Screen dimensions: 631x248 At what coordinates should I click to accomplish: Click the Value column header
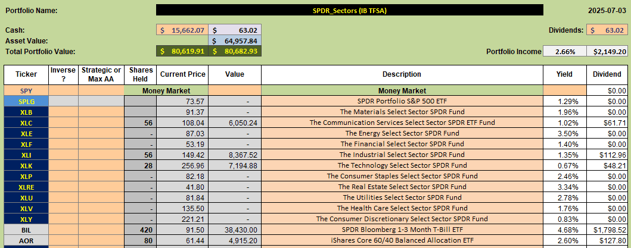235,74
